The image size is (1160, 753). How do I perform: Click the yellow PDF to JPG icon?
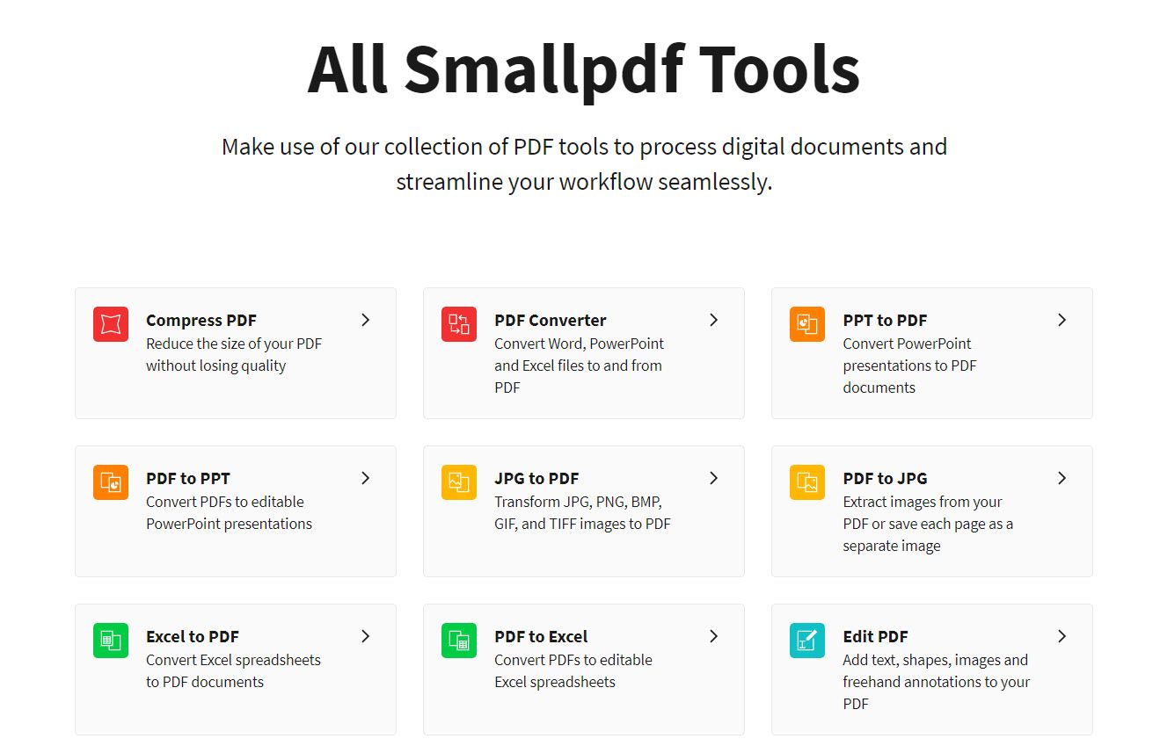pyautogui.click(x=806, y=481)
